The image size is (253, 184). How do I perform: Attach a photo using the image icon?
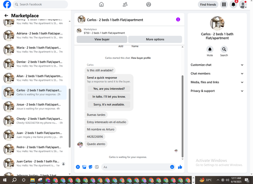[x=84, y=167]
